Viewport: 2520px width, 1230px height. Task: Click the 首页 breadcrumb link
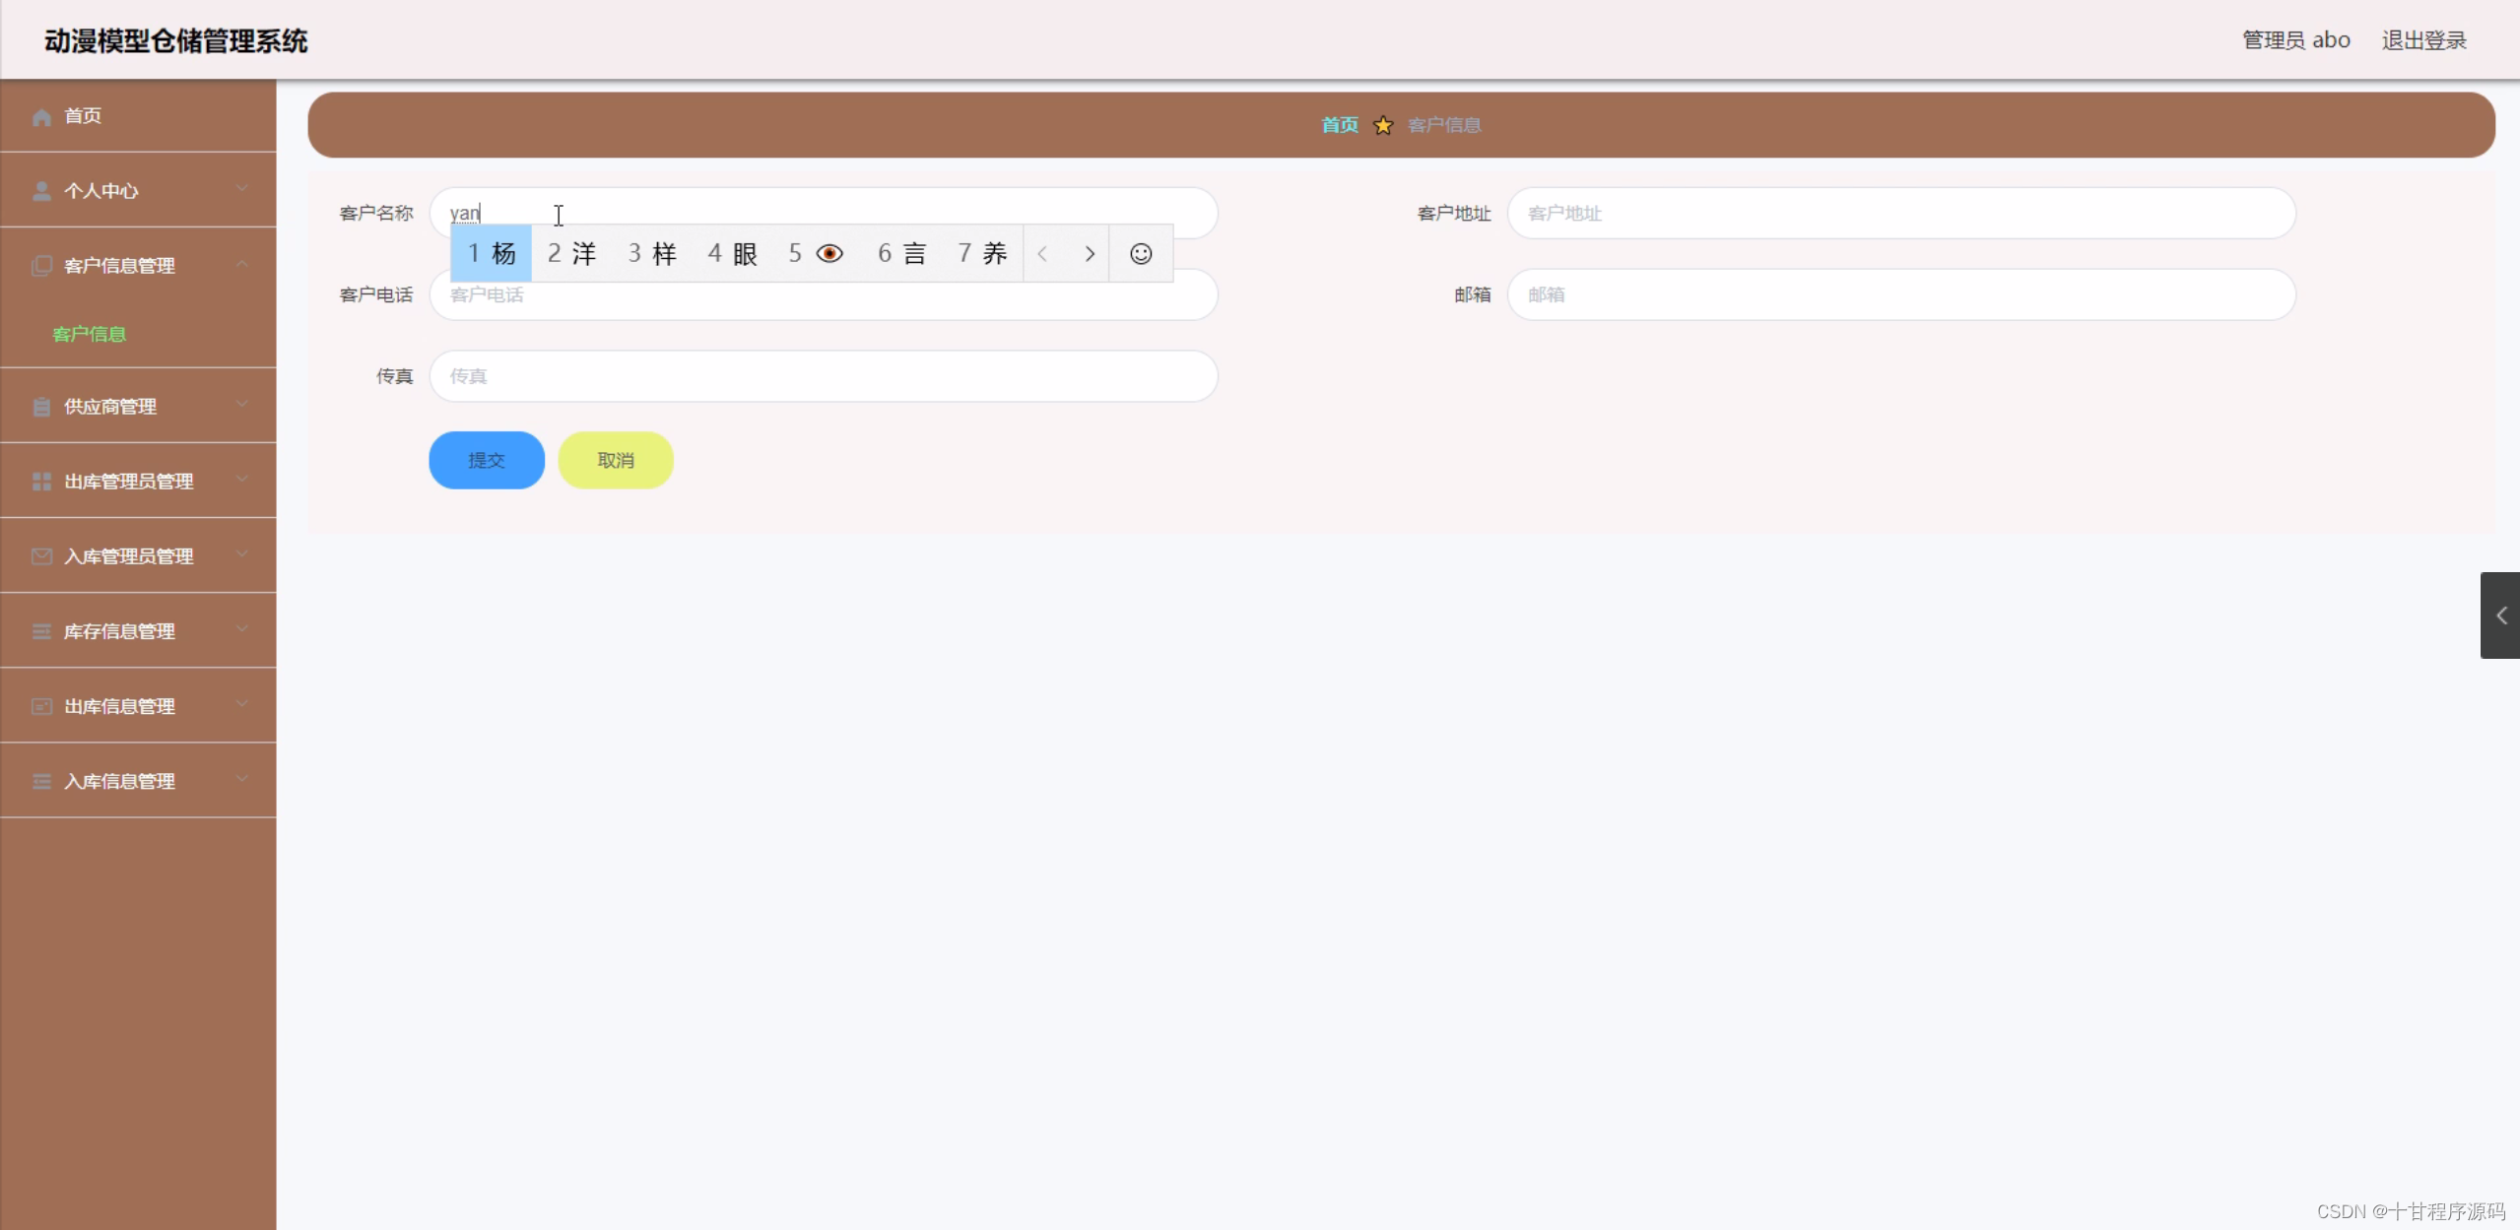pyautogui.click(x=1339, y=125)
